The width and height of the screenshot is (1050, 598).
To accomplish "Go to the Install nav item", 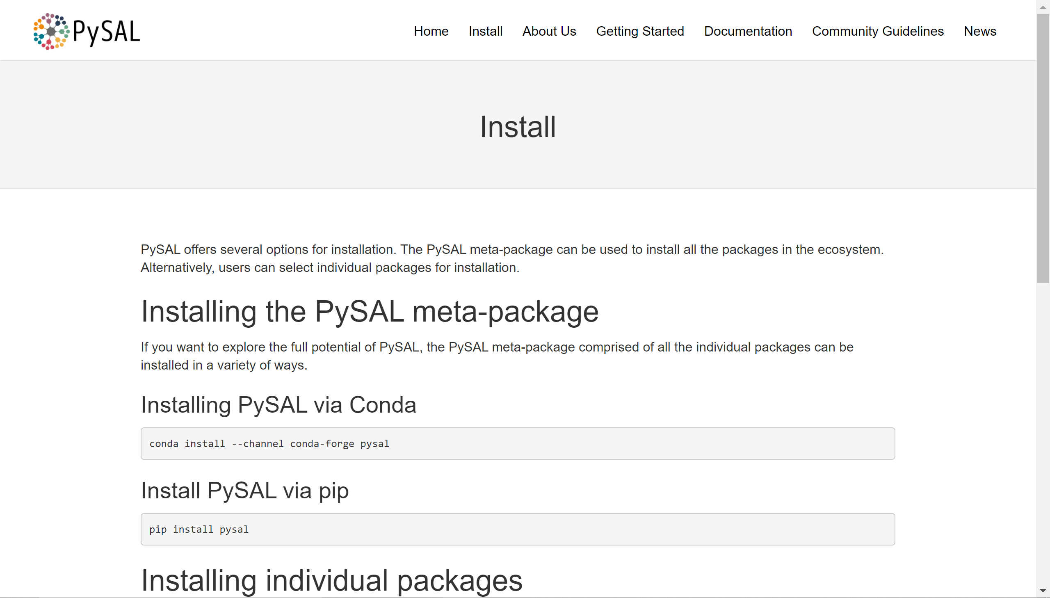I will 485,31.
